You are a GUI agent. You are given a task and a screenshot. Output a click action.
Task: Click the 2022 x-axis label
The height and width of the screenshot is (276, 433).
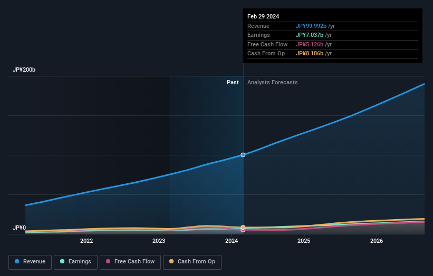point(86,241)
